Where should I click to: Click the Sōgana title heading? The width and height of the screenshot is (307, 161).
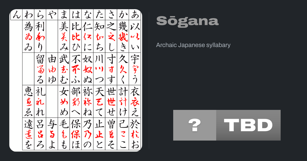pyautogui.click(x=187, y=21)
